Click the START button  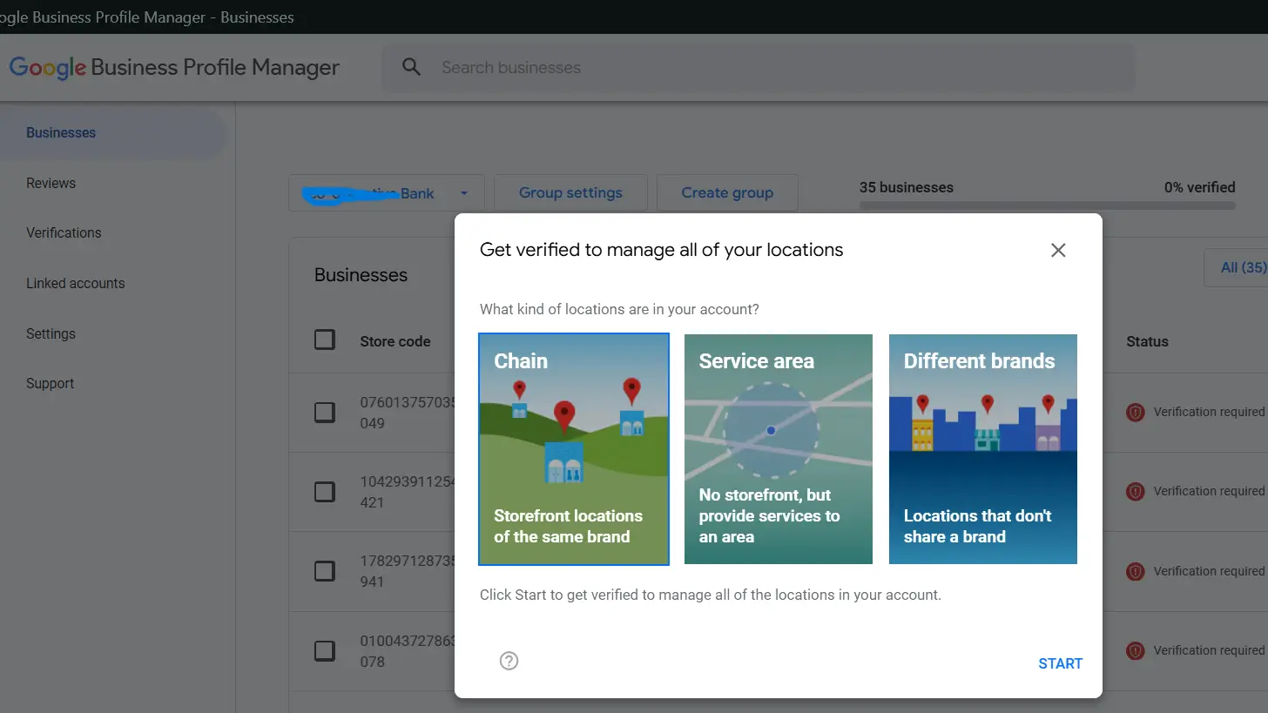(1060, 663)
